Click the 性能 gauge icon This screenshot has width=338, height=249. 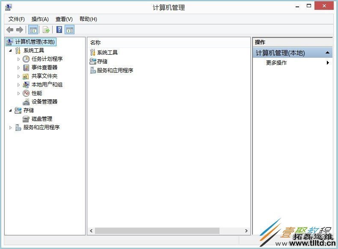[x=26, y=93]
